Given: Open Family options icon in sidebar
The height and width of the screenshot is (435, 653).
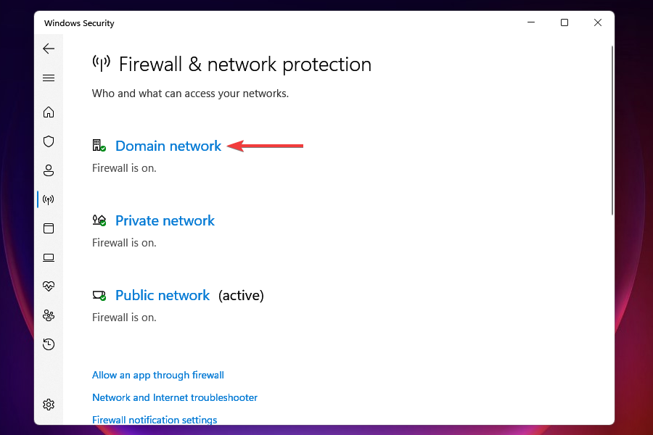Looking at the screenshot, I should (49, 315).
